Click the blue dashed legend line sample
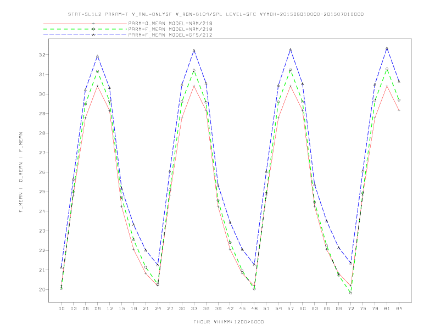Viewport: 435px width, 336px height. (x=85, y=35)
